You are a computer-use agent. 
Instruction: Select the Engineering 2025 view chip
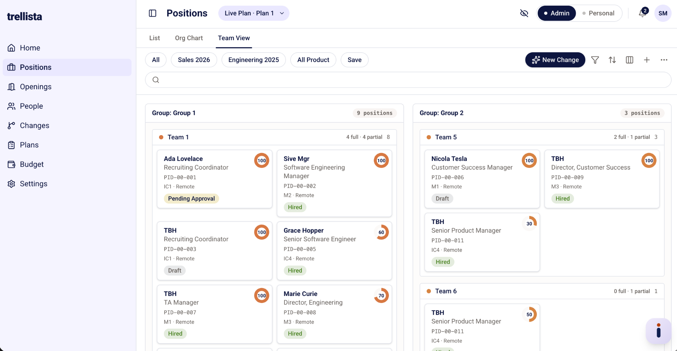point(254,60)
